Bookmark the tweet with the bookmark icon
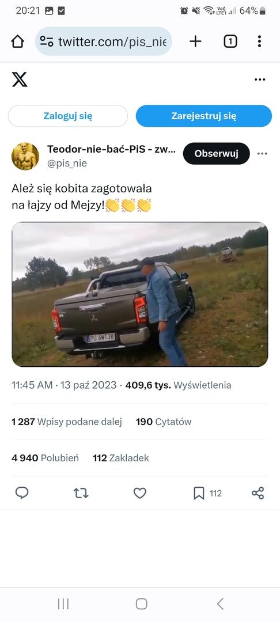280x622 pixels. 199,493
